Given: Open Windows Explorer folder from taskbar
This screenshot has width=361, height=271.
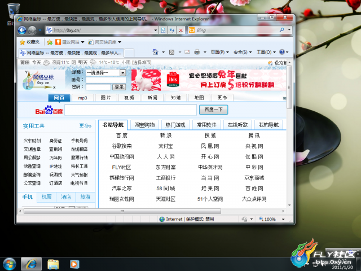Looking at the screenshot, I should tap(53, 264).
